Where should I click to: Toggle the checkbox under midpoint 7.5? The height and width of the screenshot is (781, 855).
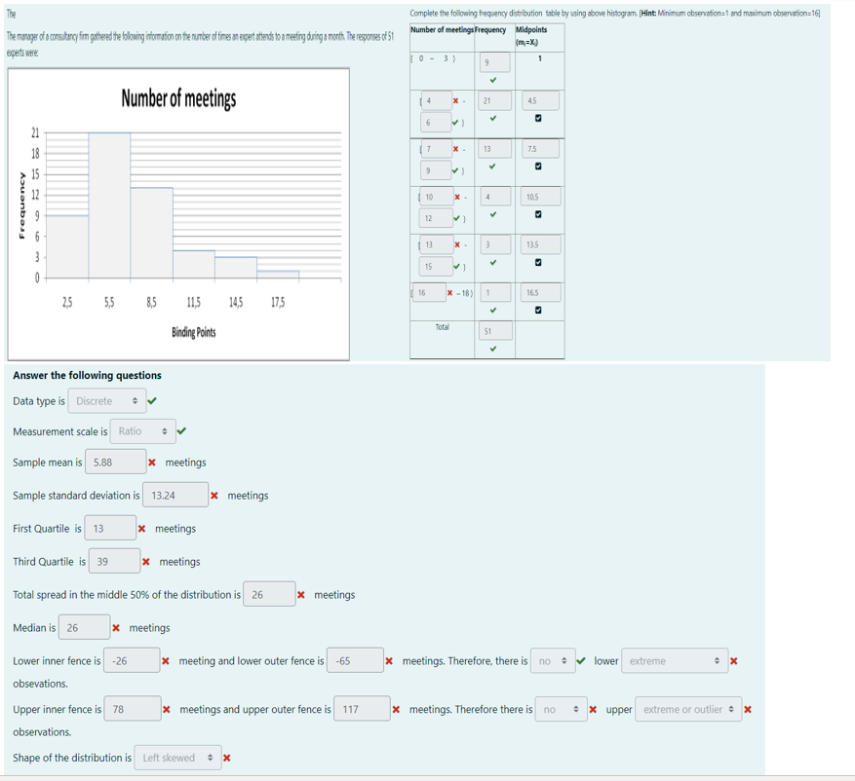(538, 167)
